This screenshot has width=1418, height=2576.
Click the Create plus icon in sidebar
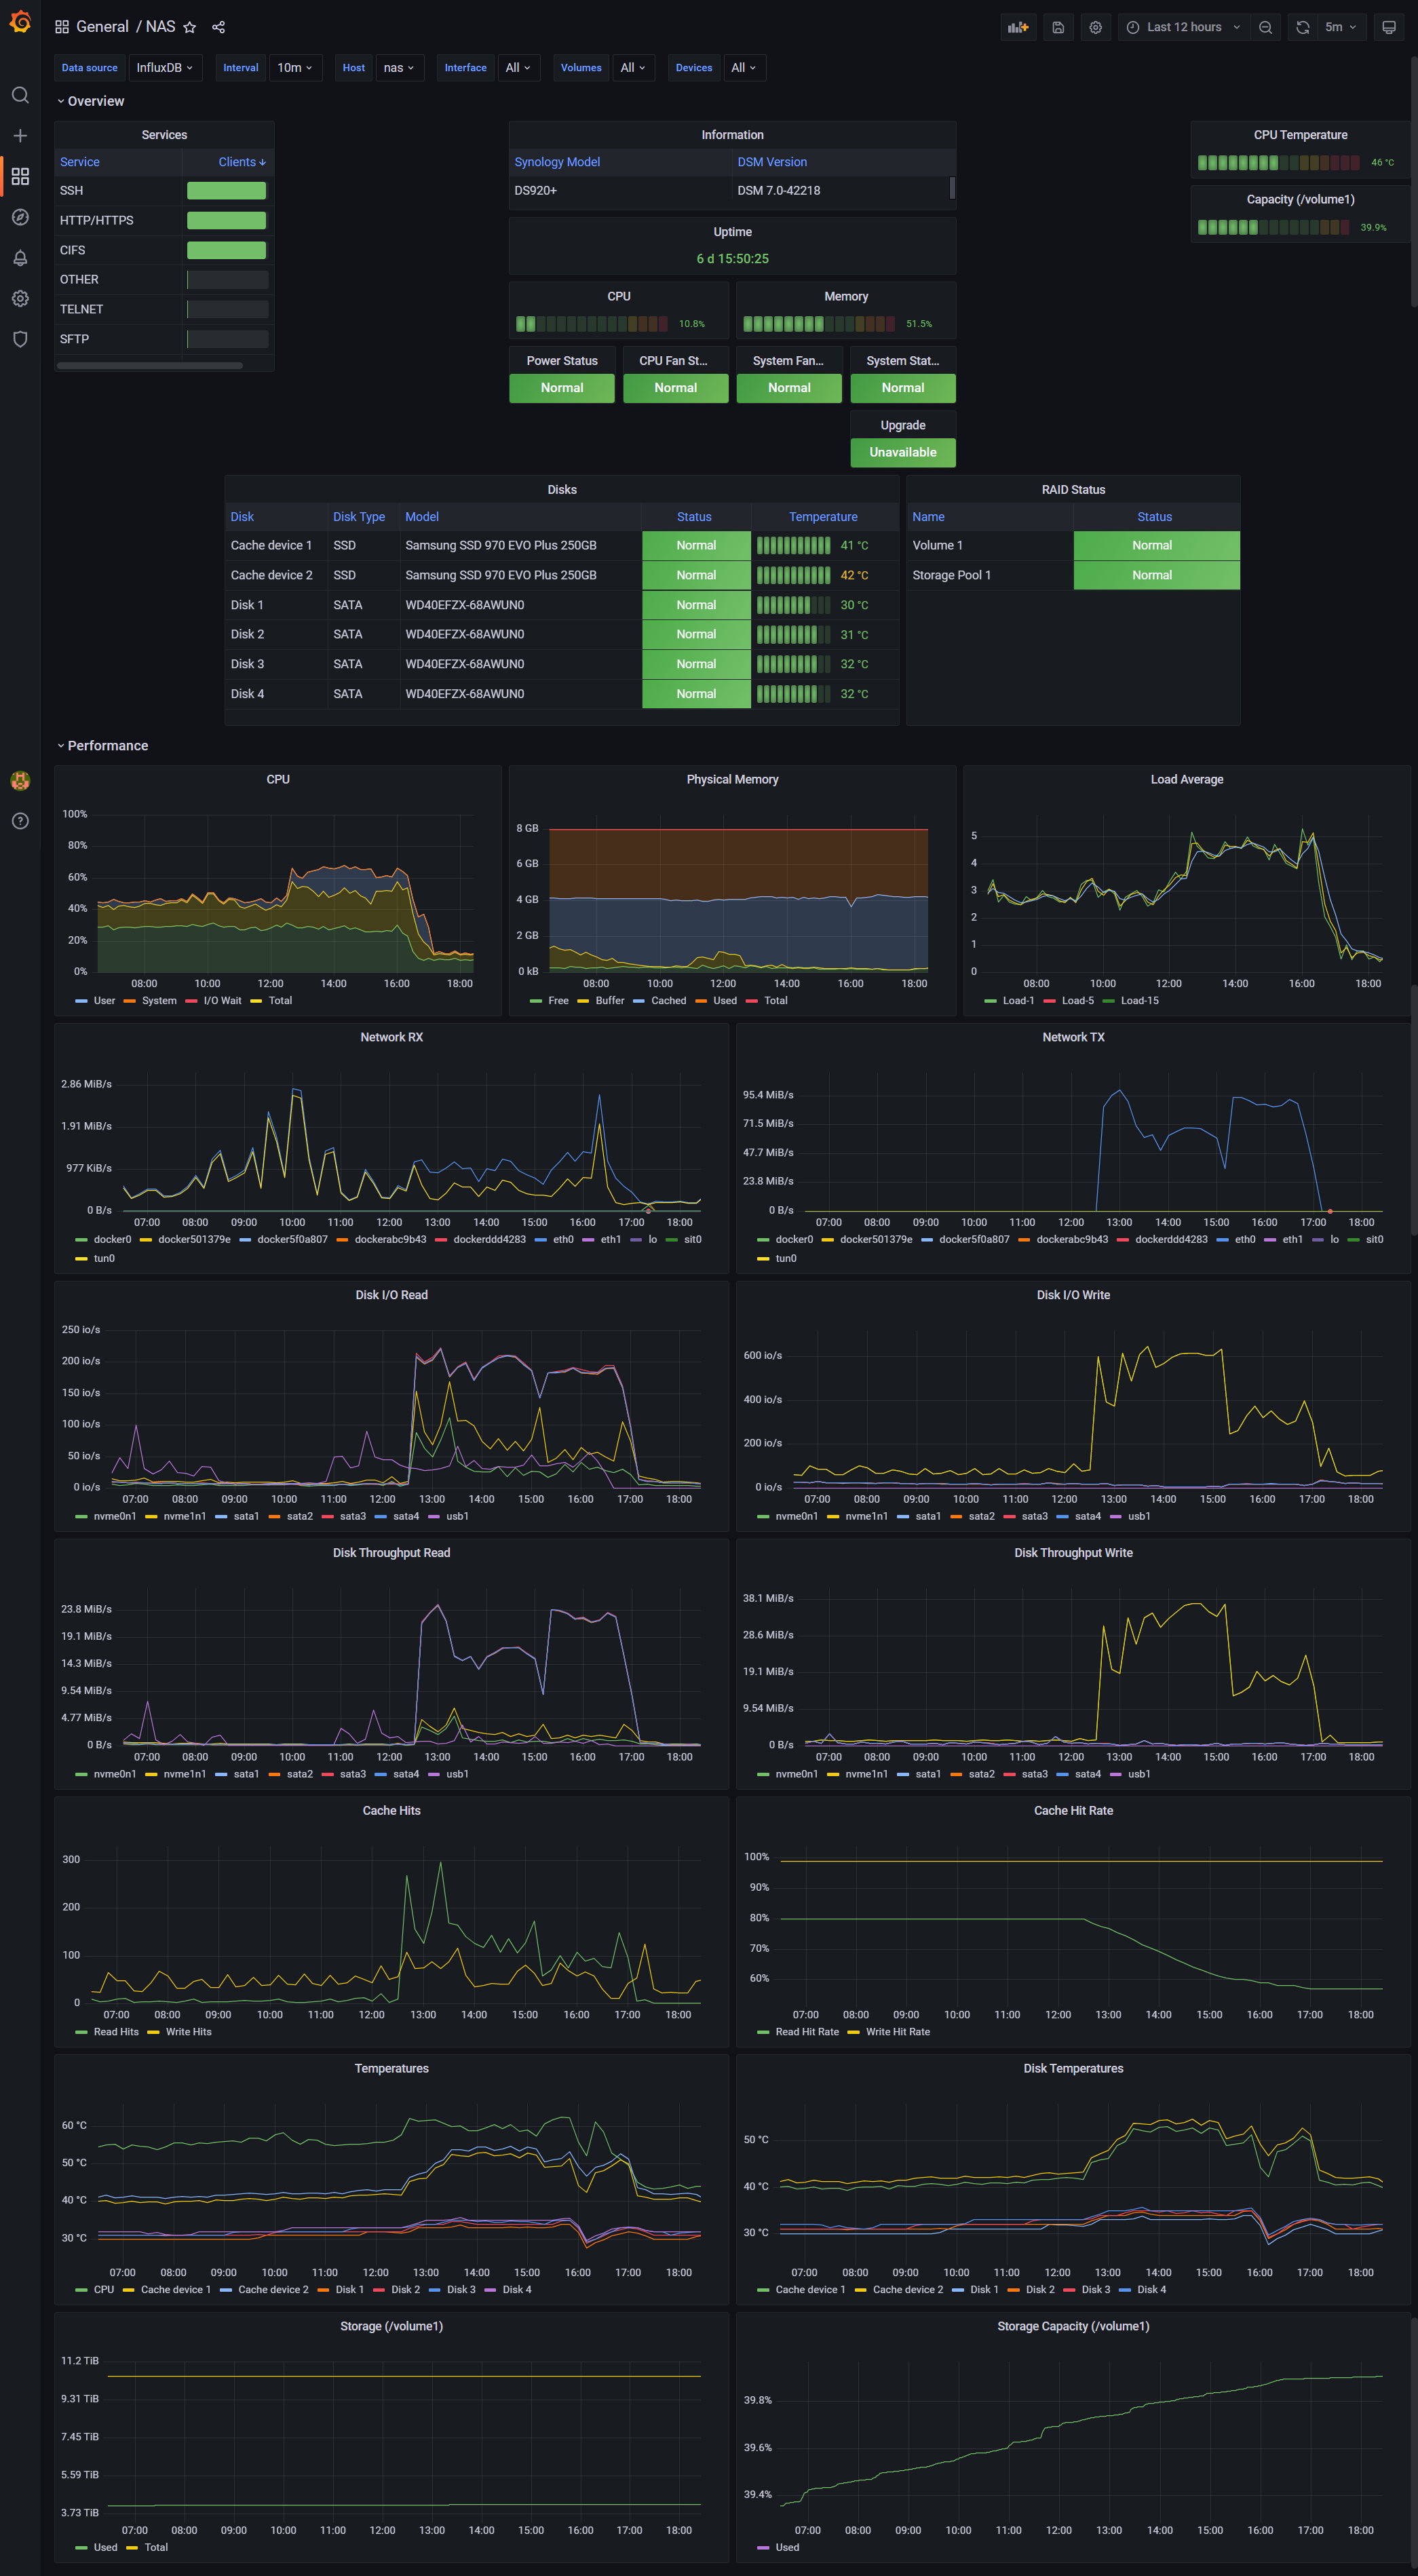pos(20,135)
